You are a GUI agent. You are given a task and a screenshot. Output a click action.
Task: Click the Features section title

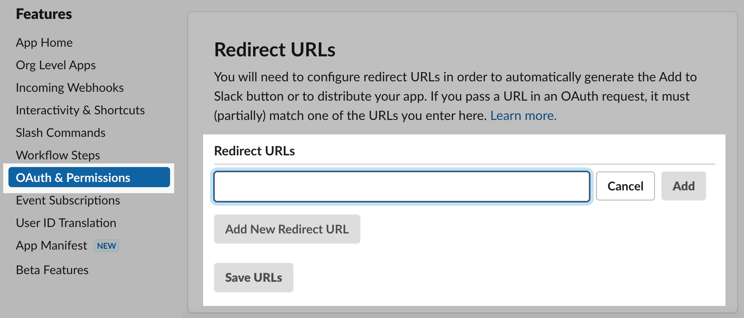click(x=44, y=14)
